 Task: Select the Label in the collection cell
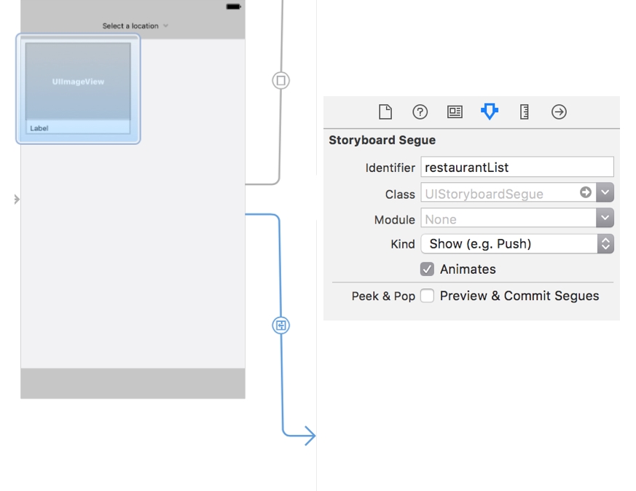coord(78,128)
